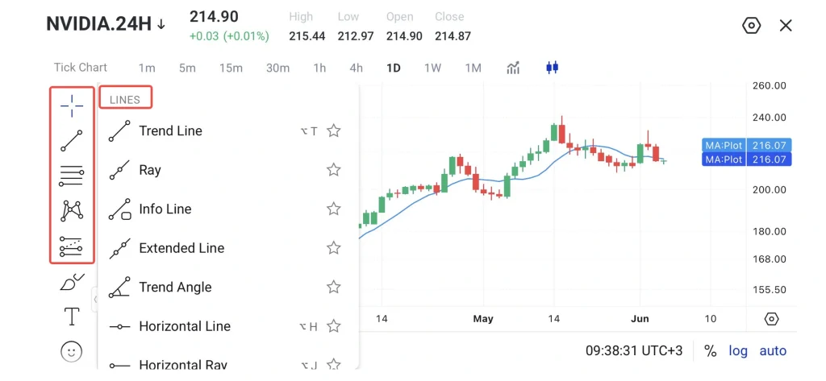Open the patterns tool in the sidebar
This screenshot has width=826, height=381.
coord(72,211)
